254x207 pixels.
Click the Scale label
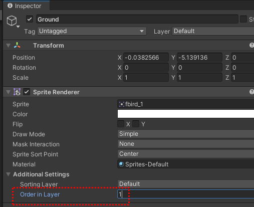coord(21,78)
